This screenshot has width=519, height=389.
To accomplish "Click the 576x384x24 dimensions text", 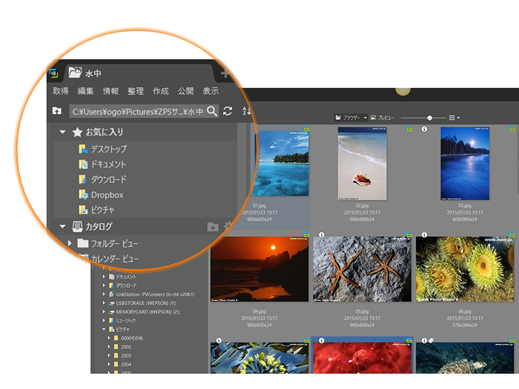I will tap(465, 325).
